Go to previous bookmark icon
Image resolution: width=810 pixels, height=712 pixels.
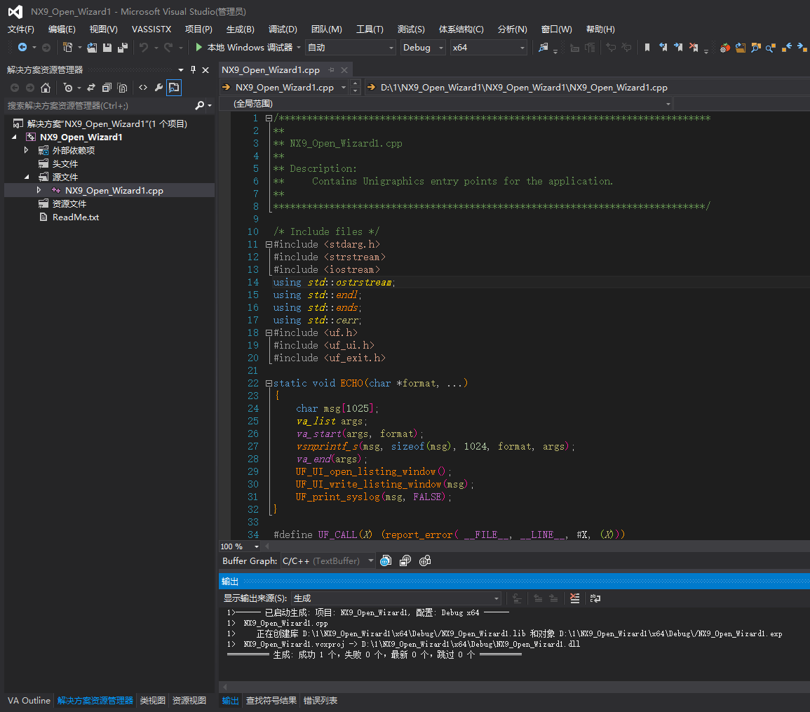[663, 48]
